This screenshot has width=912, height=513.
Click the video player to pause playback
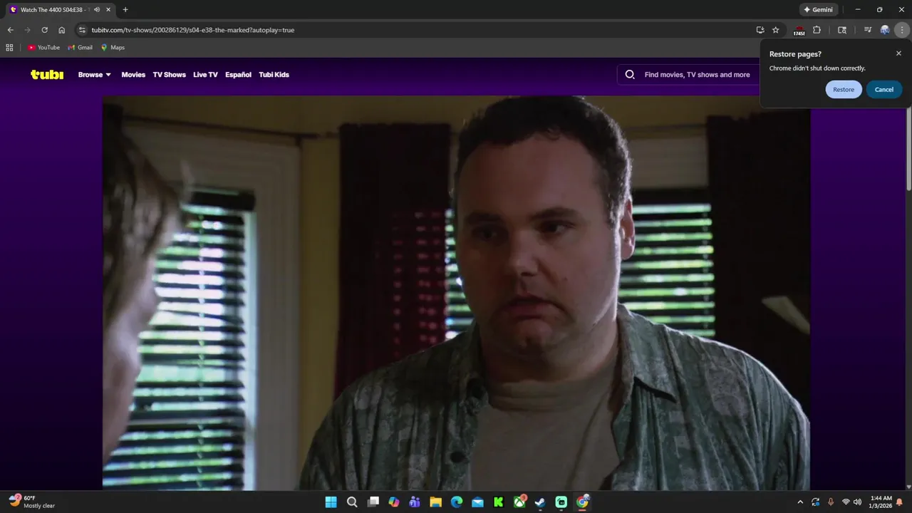click(456, 293)
